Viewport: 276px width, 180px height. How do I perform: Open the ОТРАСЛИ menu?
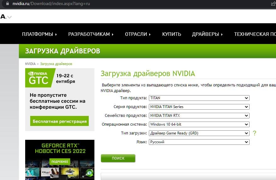pos(138,34)
